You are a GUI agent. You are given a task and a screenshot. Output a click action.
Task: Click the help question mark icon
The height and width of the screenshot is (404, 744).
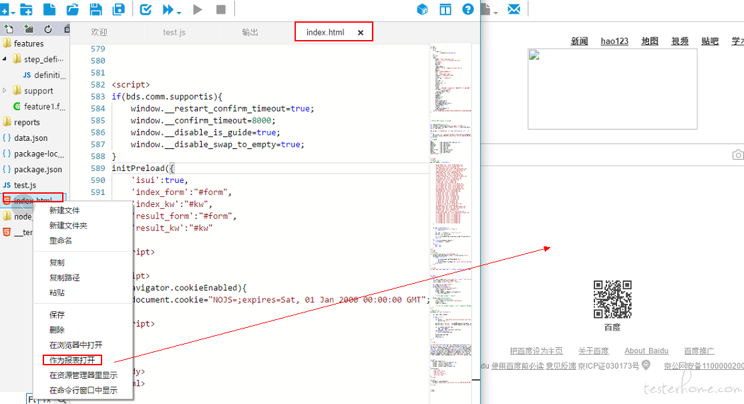[x=468, y=9]
